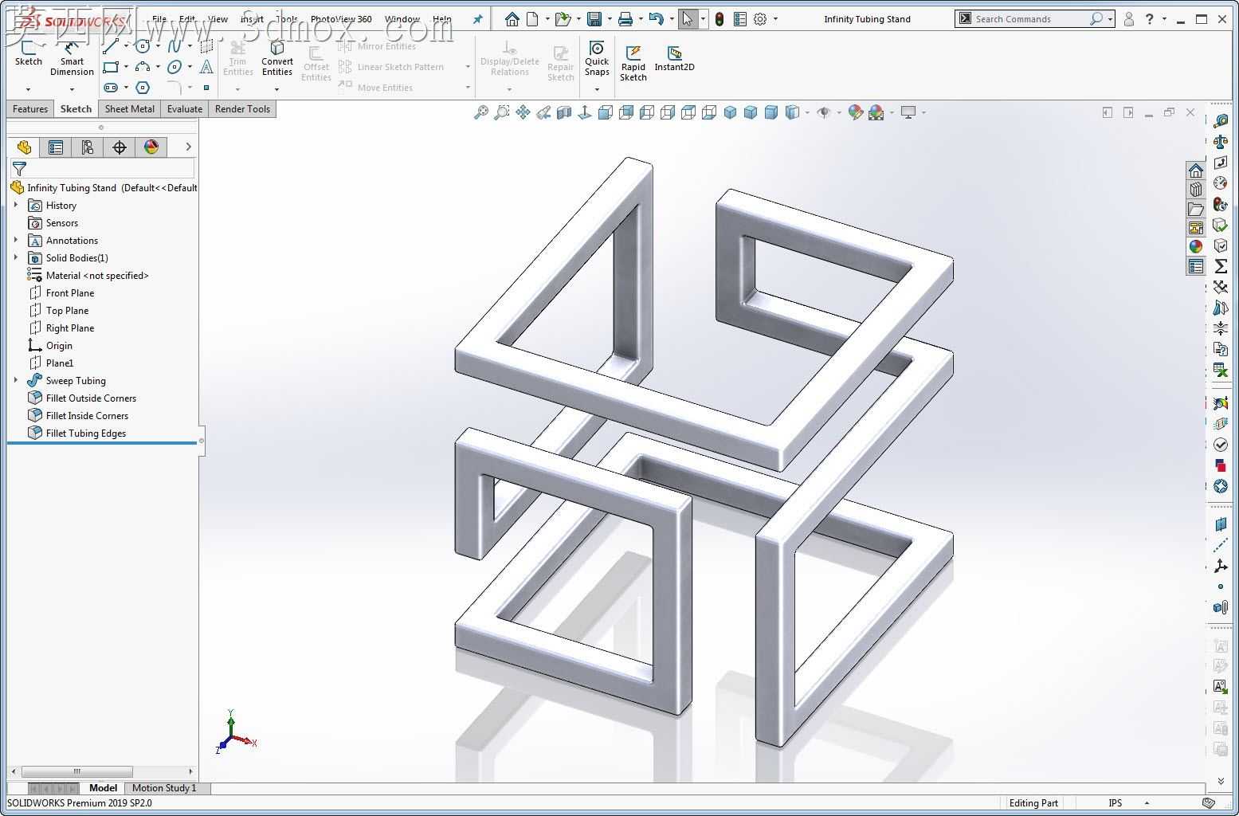Switch to Motion Study 1 tab
Screen dimensions: 1239x816
tap(164, 788)
